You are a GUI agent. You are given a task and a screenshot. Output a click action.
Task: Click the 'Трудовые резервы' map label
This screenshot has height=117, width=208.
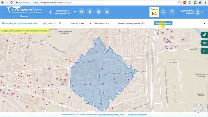click(201, 95)
